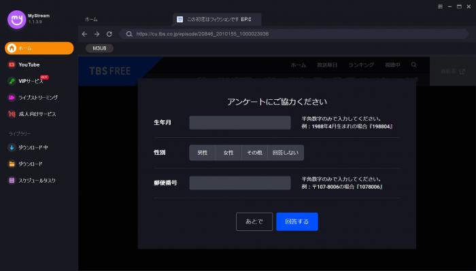Select the この初恋はフィクションです EP.0 tab

click(217, 19)
